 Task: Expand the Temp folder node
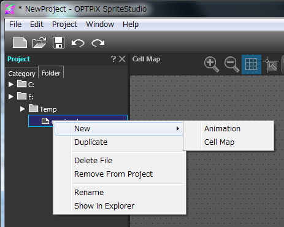(23, 109)
